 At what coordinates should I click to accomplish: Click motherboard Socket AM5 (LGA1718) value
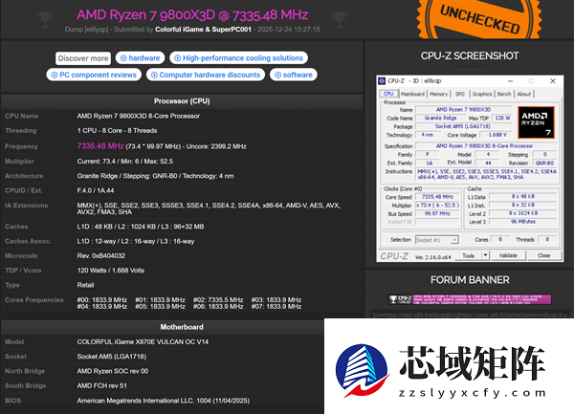(112, 357)
